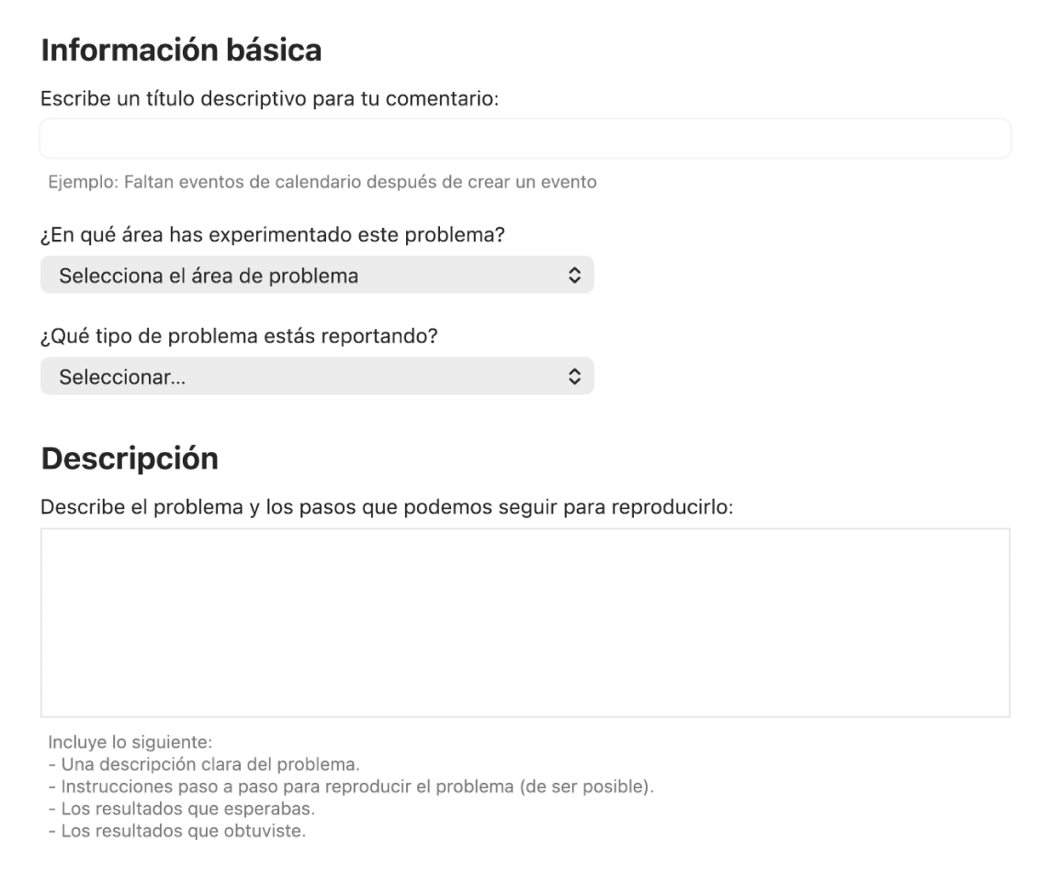This screenshot has width=1051, height=882.
Task: Click the "¿Qué tipo de problema" label
Action: tap(239, 336)
